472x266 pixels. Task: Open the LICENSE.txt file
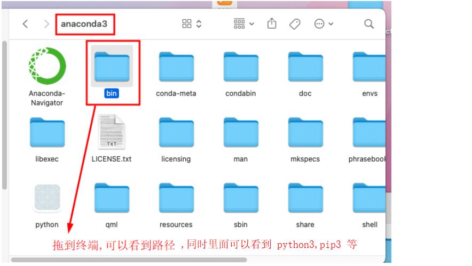112,132
